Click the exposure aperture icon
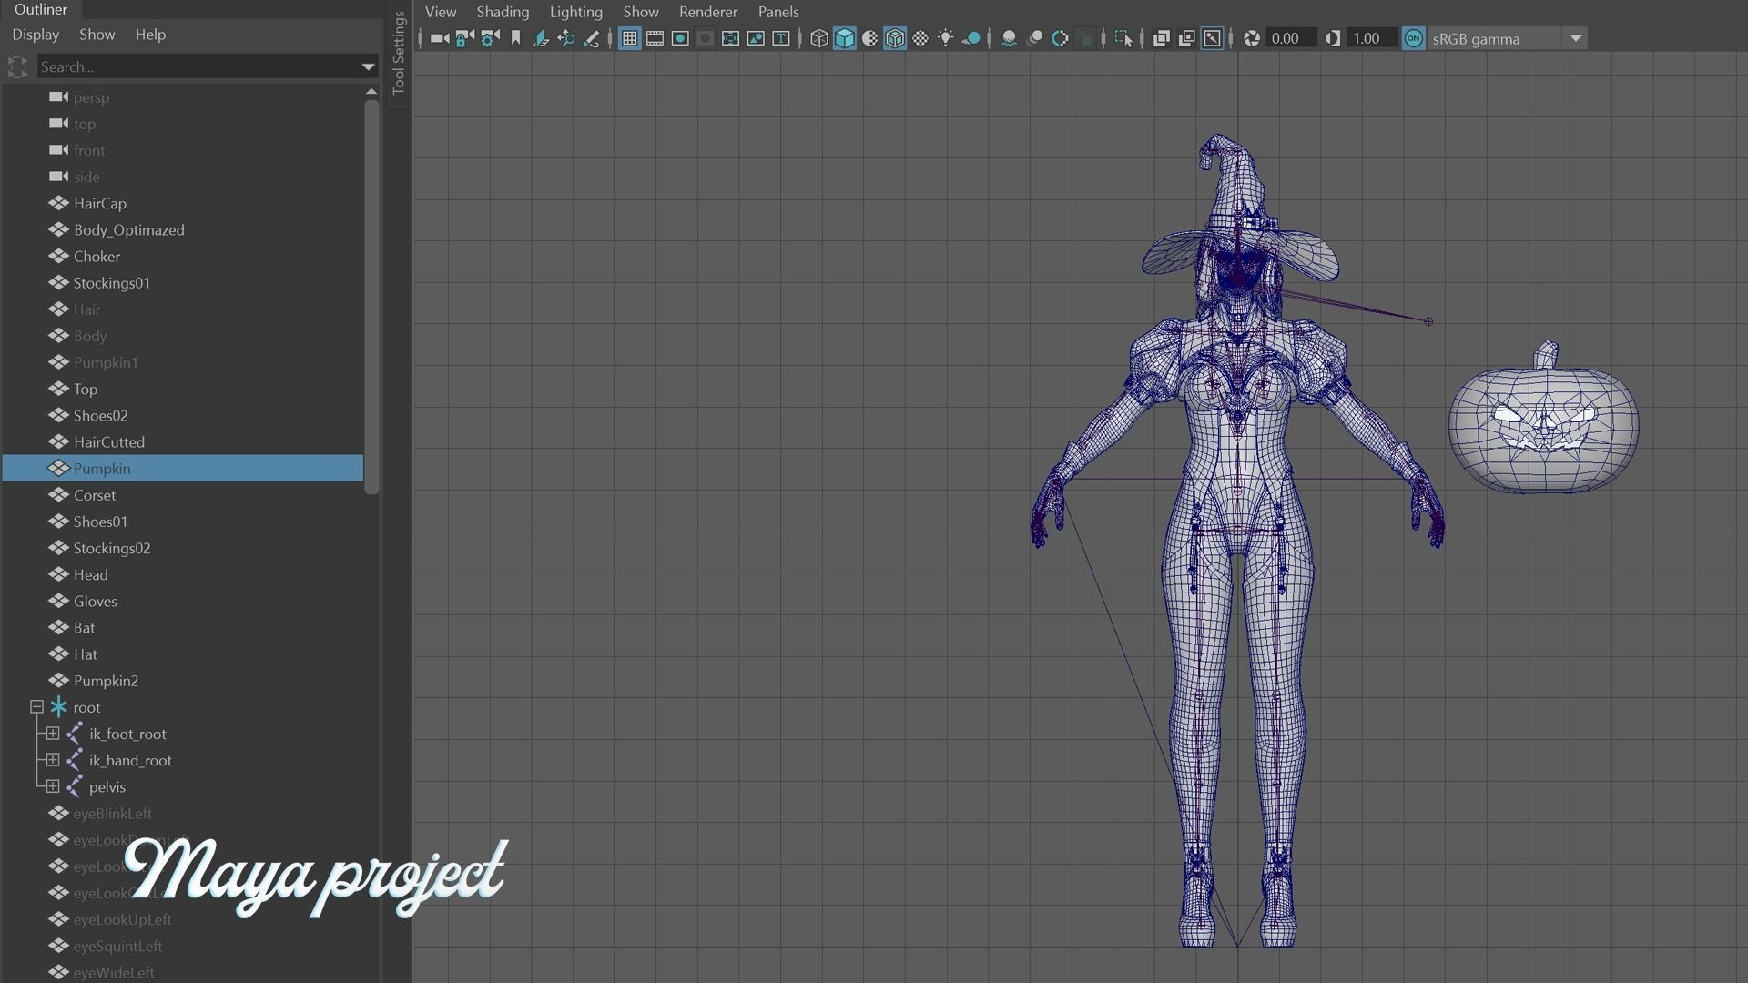The image size is (1748, 983). (x=1252, y=38)
